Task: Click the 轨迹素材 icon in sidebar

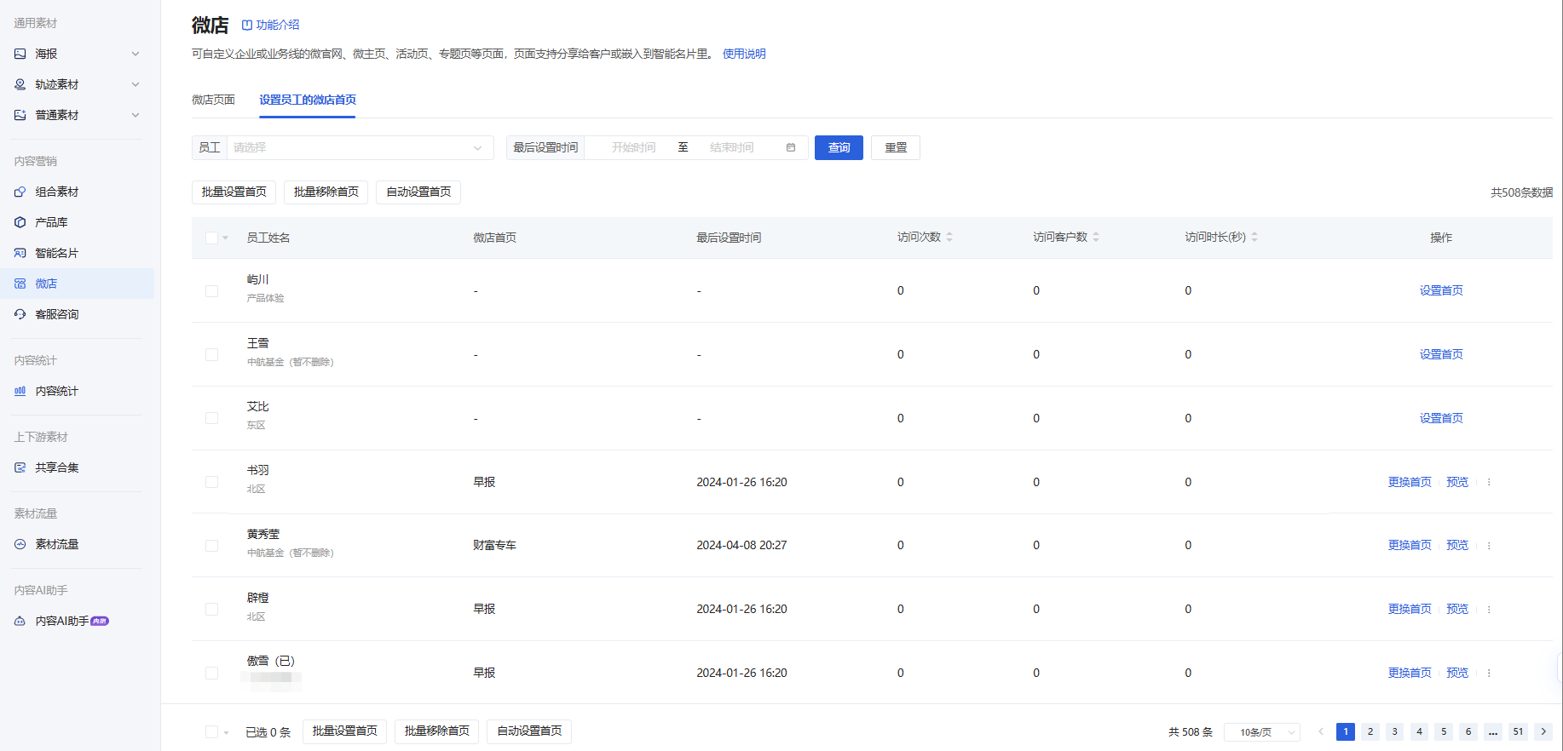Action: pyautogui.click(x=20, y=84)
